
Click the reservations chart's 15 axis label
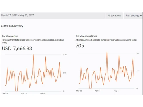coord(138,71)
